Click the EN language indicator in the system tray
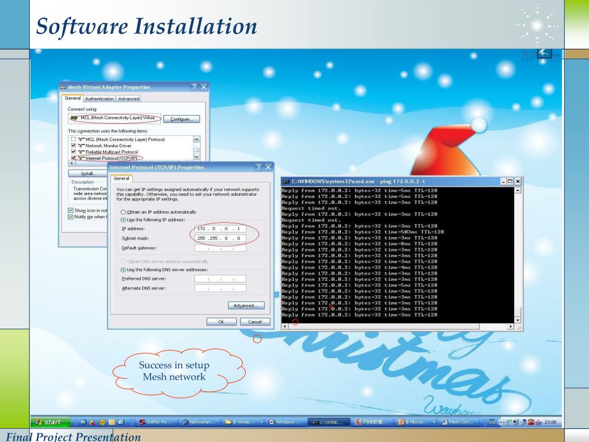The width and height of the screenshot is (589, 442). click(x=492, y=422)
